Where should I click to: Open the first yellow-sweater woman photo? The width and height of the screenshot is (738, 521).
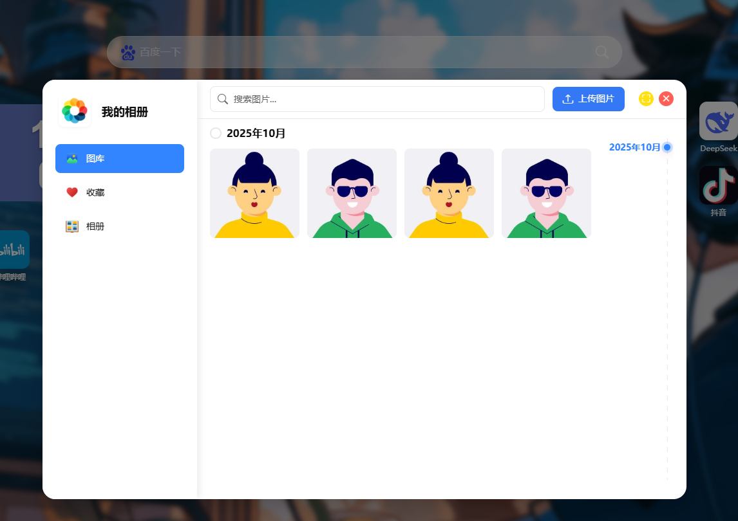255,194
